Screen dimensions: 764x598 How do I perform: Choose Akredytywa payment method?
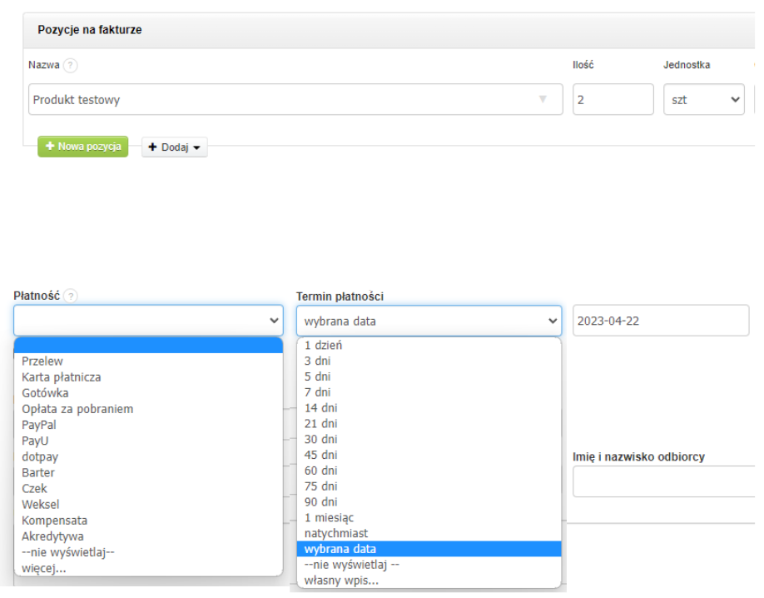(x=149, y=536)
